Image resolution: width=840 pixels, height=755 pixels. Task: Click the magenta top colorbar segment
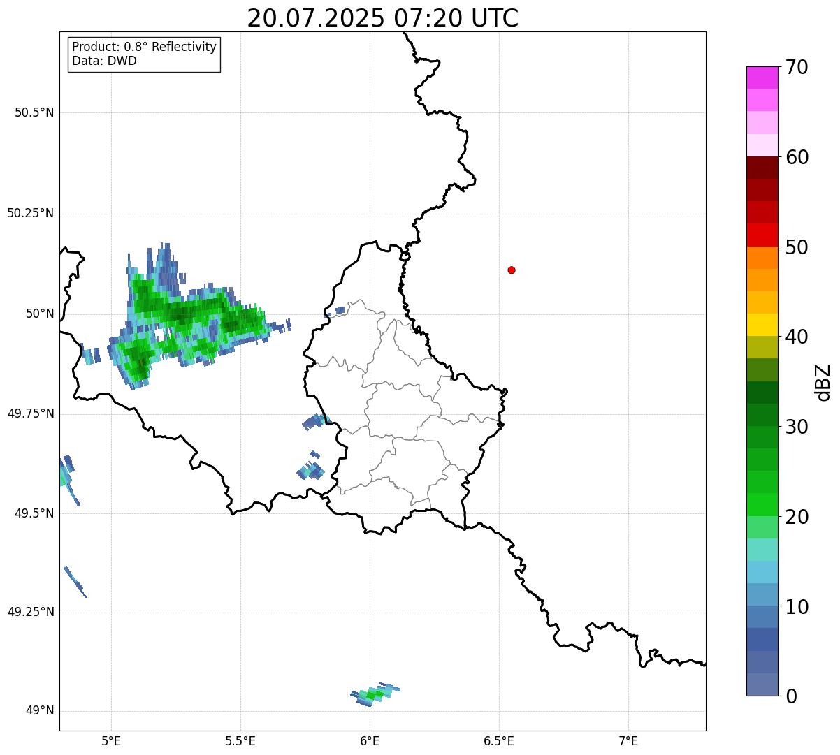[762, 78]
